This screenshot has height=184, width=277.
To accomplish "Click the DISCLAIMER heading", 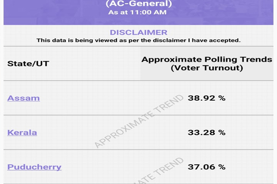I will pos(138,32).
